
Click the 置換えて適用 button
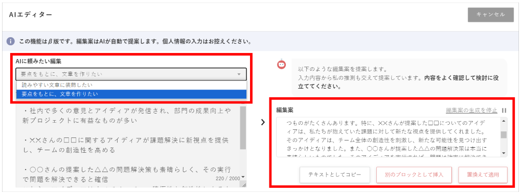pyautogui.click(x=483, y=175)
